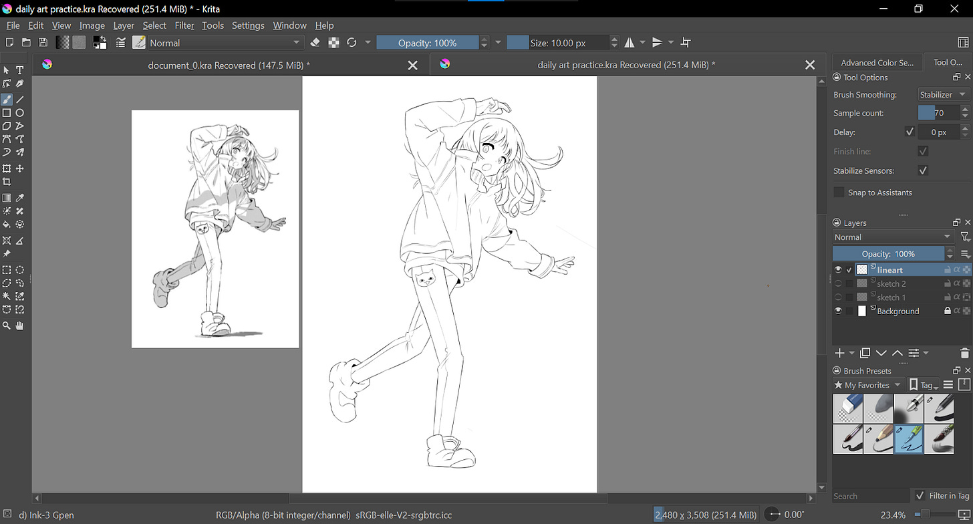Image resolution: width=973 pixels, height=524 pixels.
Task: Select the Text tool in toolbox
Action: click(20, 70)
